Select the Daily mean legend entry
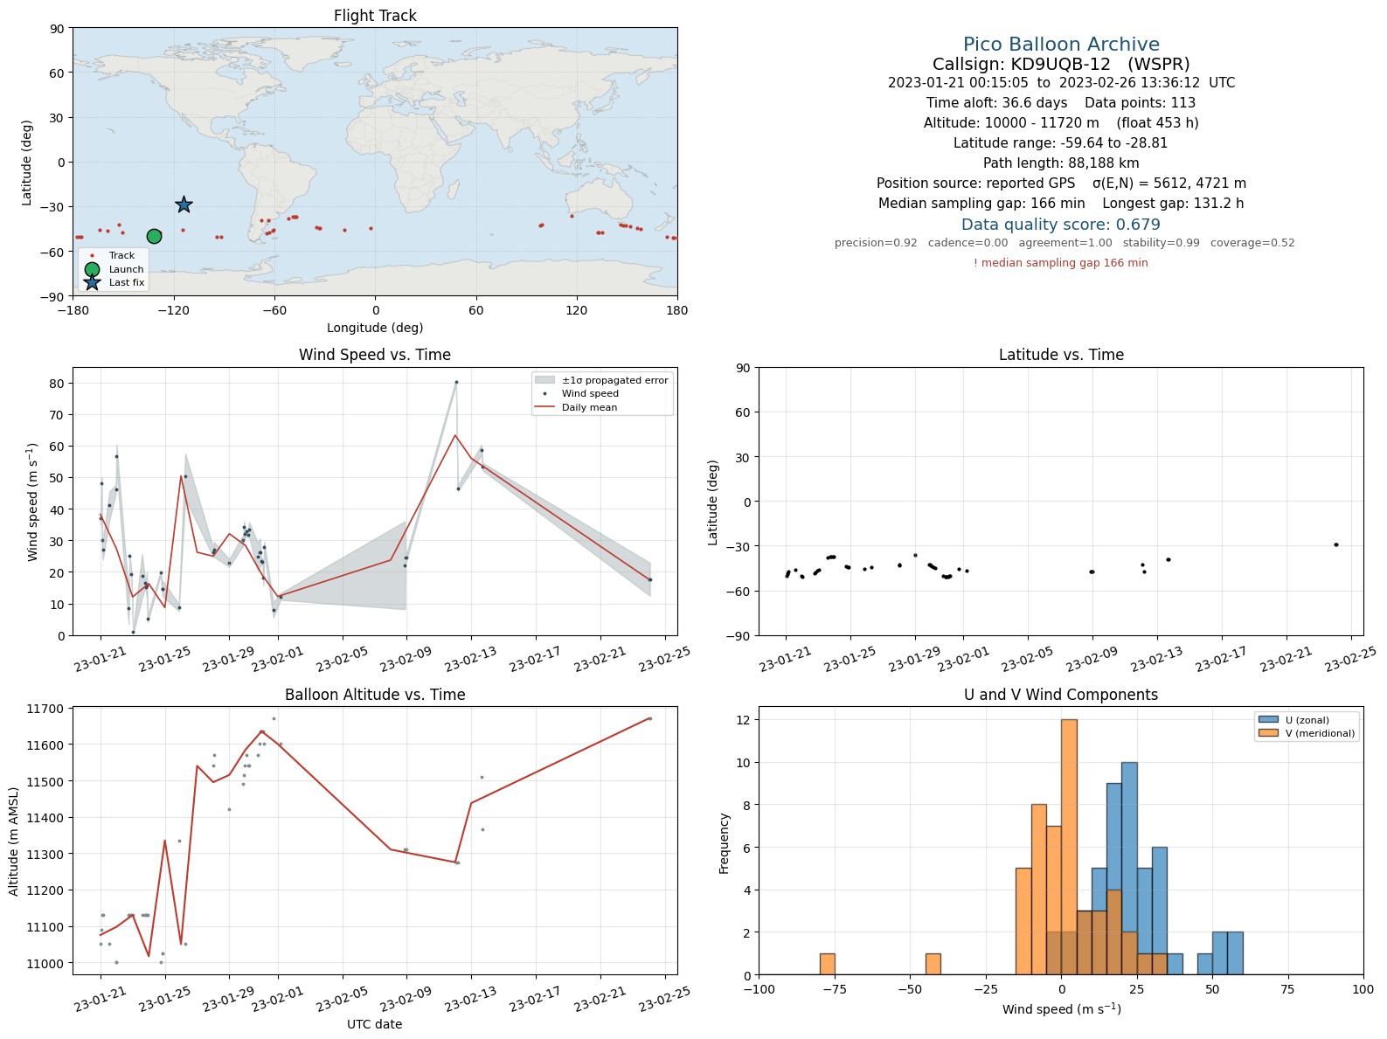The height and width of the screenshot is (1039, 1387). coord(577,407)
